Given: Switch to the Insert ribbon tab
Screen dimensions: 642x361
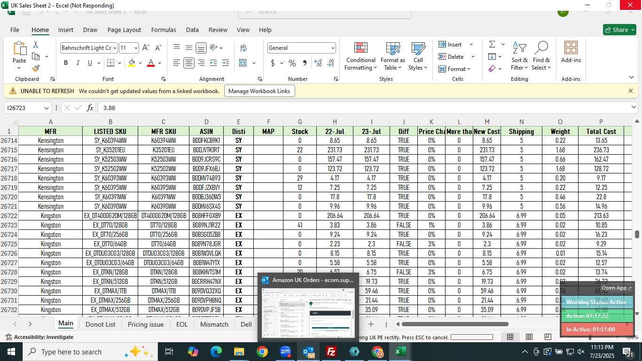Looking at the screenshot, I should click(66, 30).
